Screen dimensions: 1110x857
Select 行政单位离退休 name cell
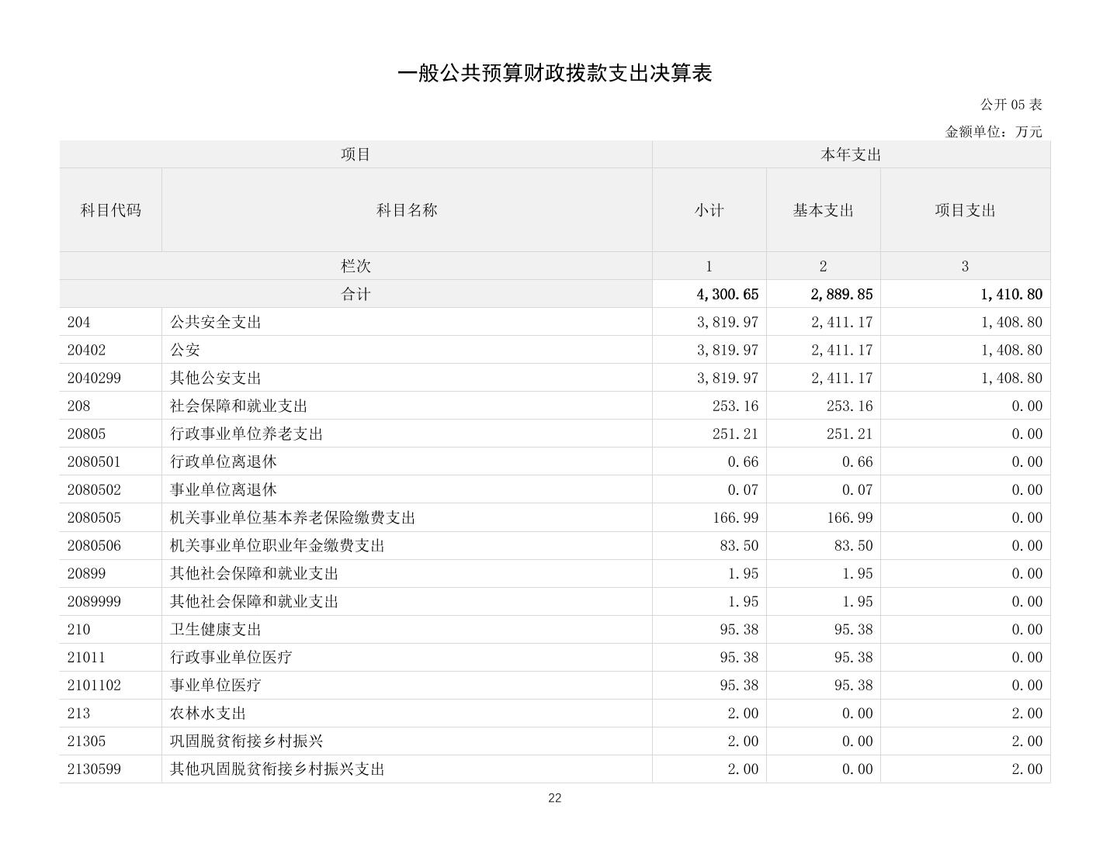tap(407, 461)
